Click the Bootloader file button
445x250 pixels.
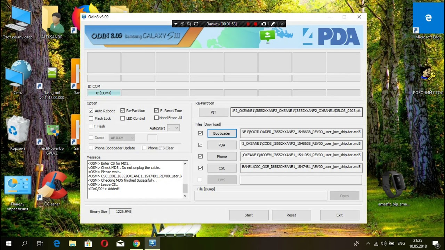(x=222, y=133)
